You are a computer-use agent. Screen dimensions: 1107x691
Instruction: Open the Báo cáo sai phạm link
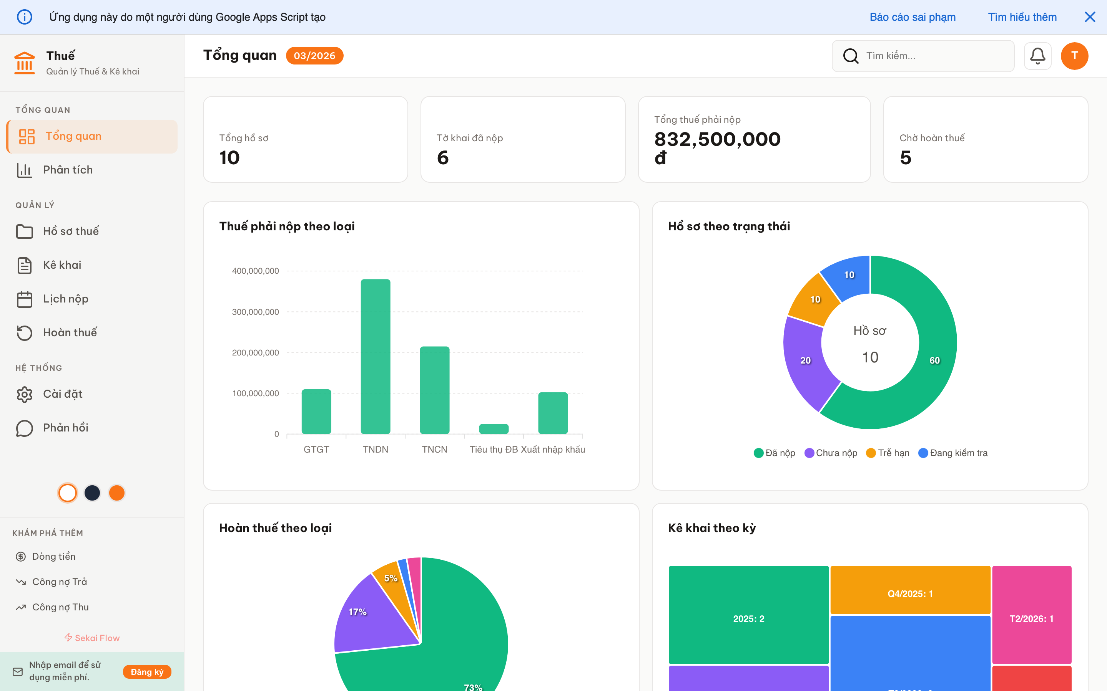coord(912,17)
